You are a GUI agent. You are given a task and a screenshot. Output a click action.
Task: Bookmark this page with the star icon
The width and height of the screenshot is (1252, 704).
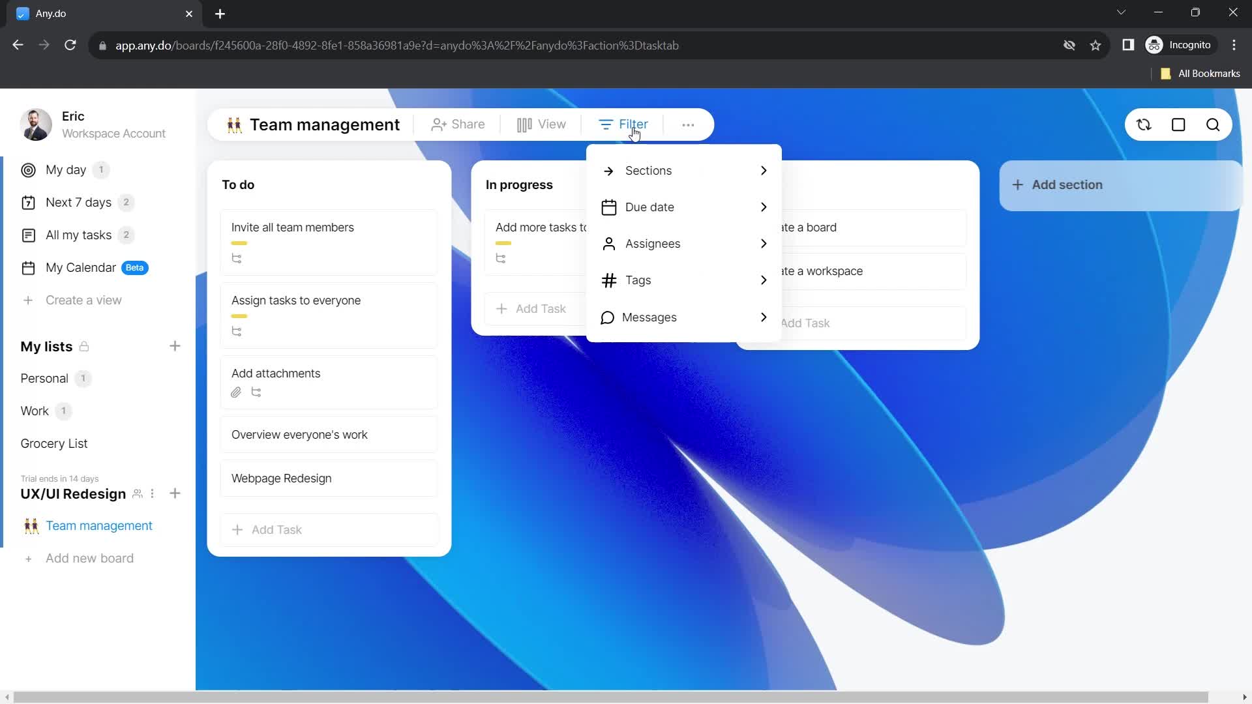tap(1095, 45)
